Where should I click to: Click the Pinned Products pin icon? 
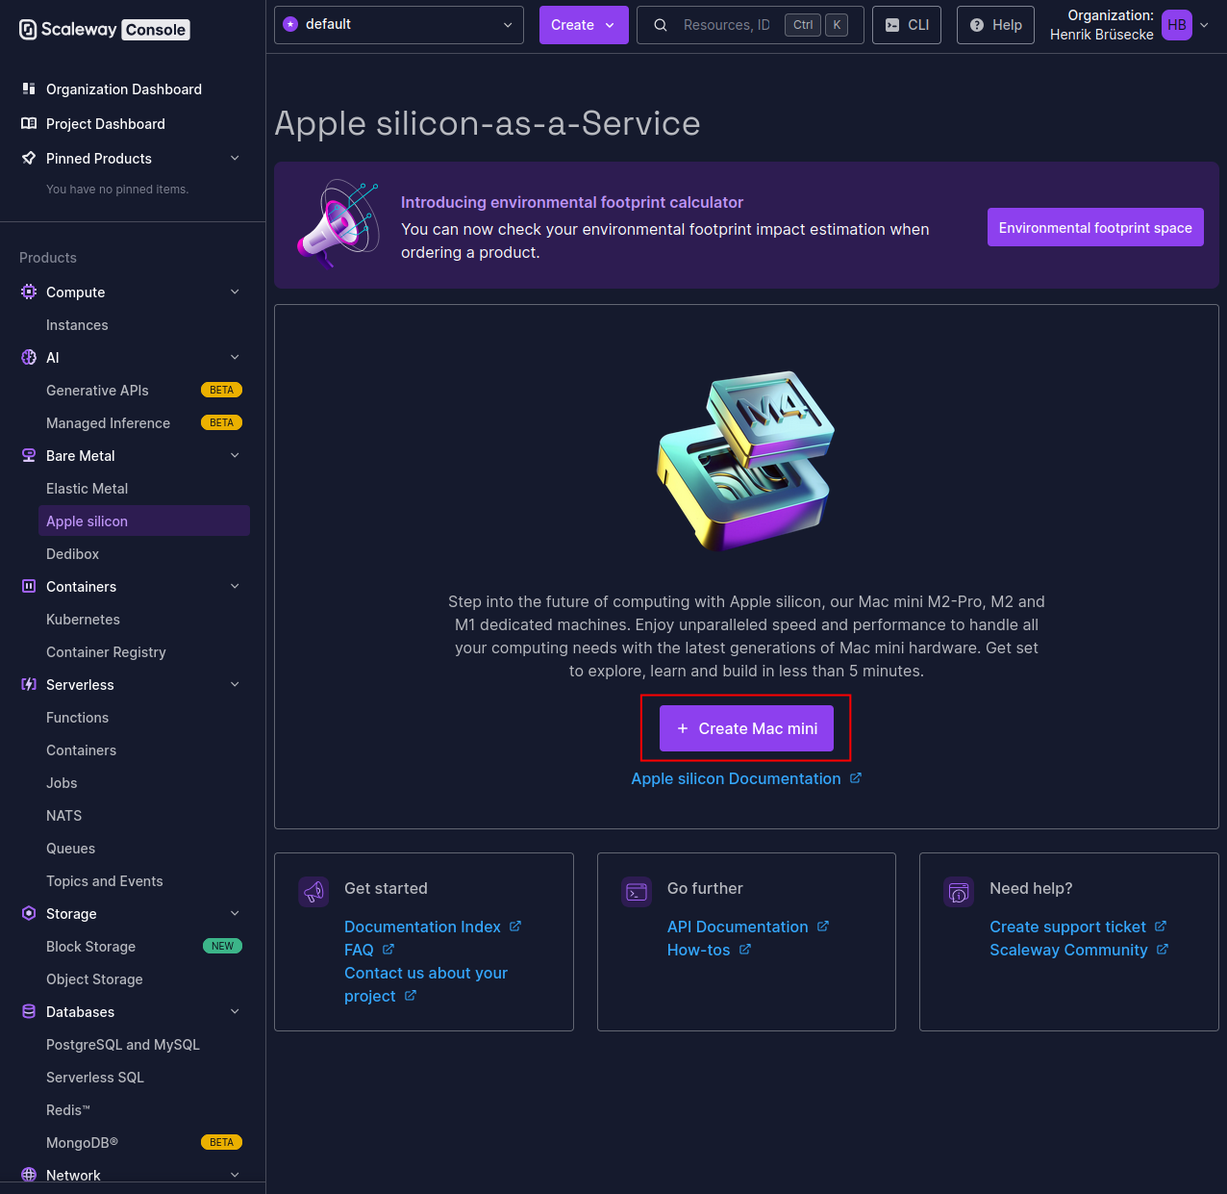coord(29,158)
